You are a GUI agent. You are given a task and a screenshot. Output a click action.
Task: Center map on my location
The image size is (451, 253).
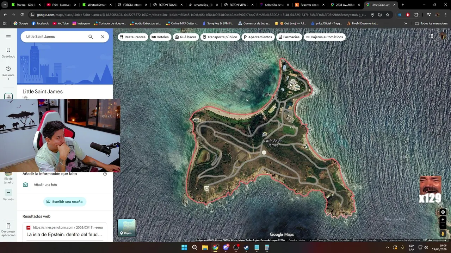coord(443,212)
